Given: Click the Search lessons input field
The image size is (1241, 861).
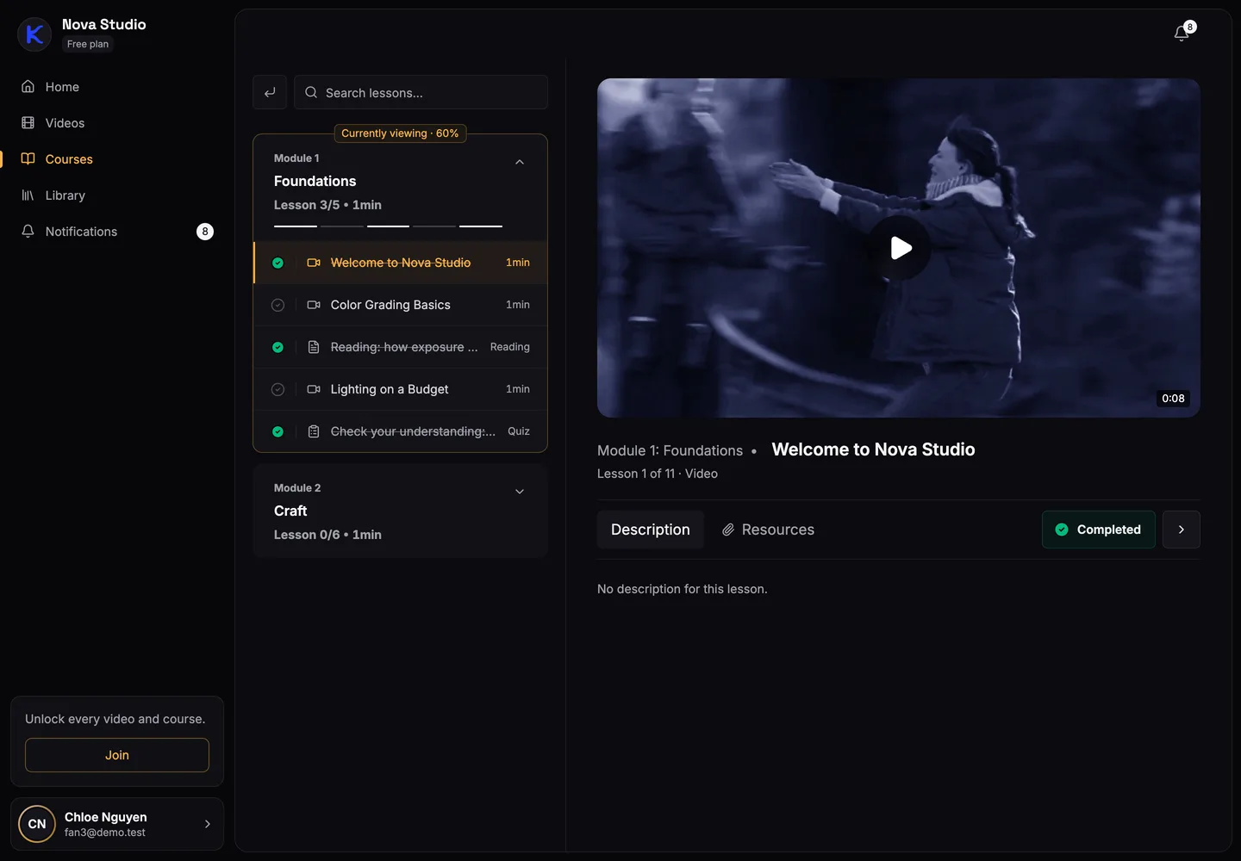Looking at the screenshot, I should [x=421, y=92].
